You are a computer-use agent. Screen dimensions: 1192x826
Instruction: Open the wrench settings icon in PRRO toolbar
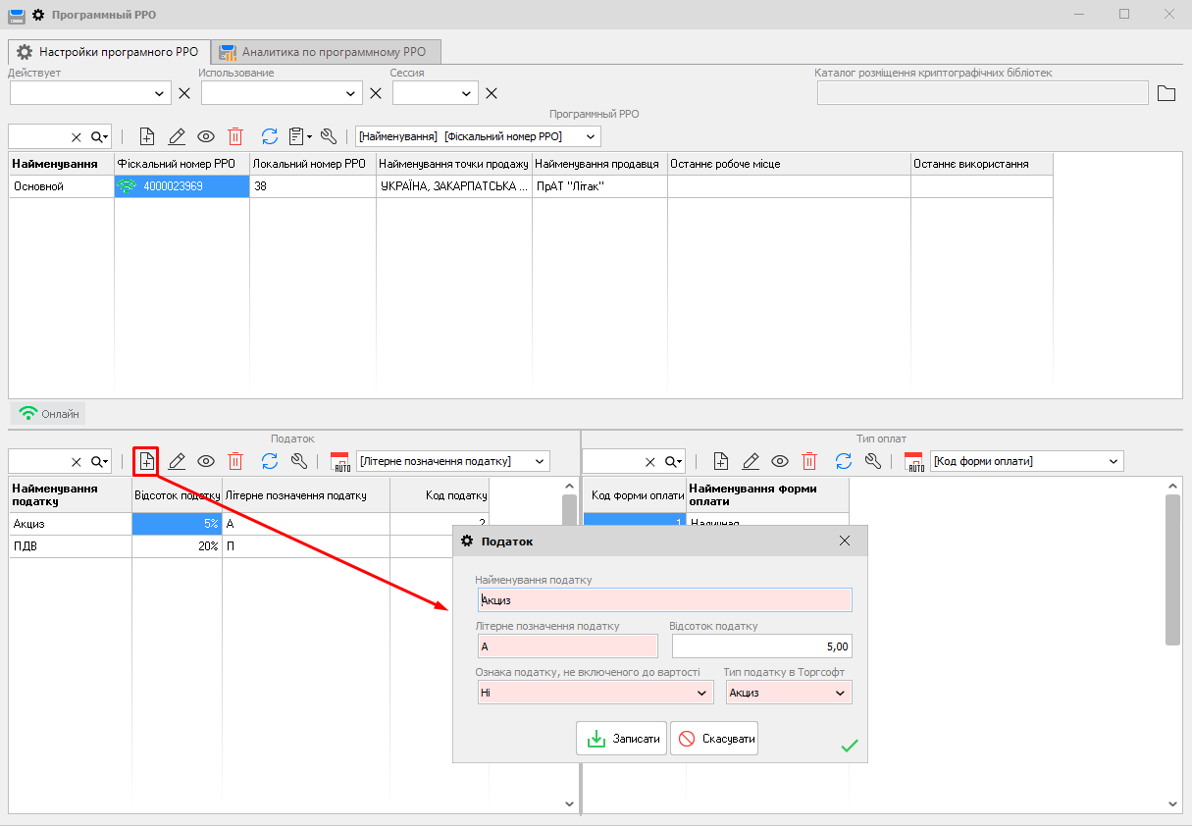329,136
